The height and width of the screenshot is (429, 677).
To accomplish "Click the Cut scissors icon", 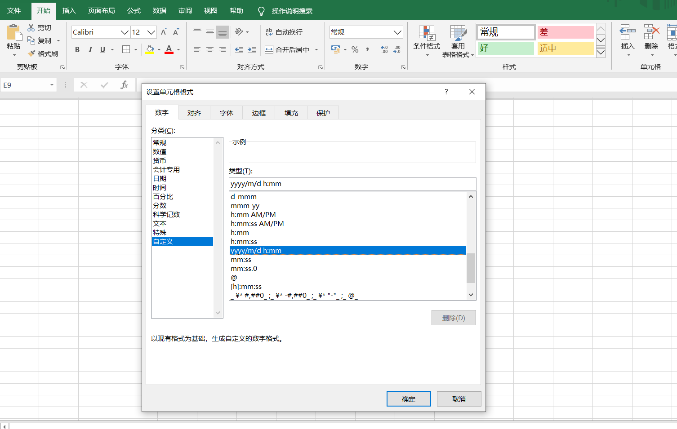I will pyautogui.click(x=31, y=28).
